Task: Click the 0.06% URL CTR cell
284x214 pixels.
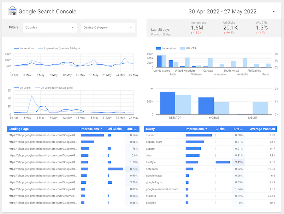Action: click(x=134, y=142)
